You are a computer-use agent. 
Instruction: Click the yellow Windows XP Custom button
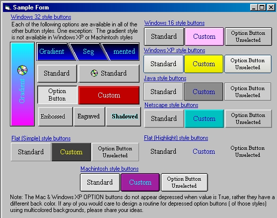pyautogui.click(x=204, y=64)
